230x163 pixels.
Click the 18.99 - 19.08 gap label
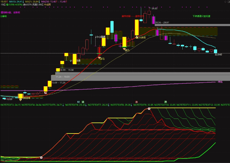[x=67, y=70]
